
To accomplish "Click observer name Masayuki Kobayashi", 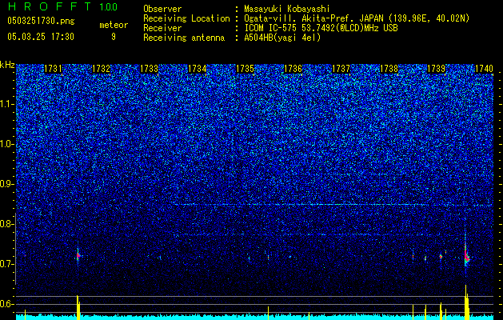I will 287,9.
